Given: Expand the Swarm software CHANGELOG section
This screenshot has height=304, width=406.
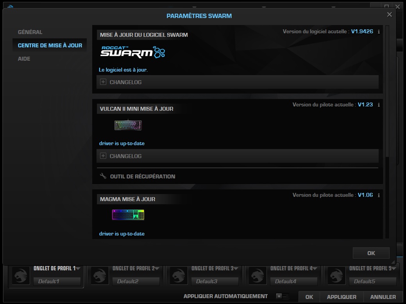Looking at the screenshot, I should [x=103, y=82].
